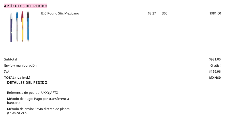
Task: Select the IVA label
Action: (7, 71)
